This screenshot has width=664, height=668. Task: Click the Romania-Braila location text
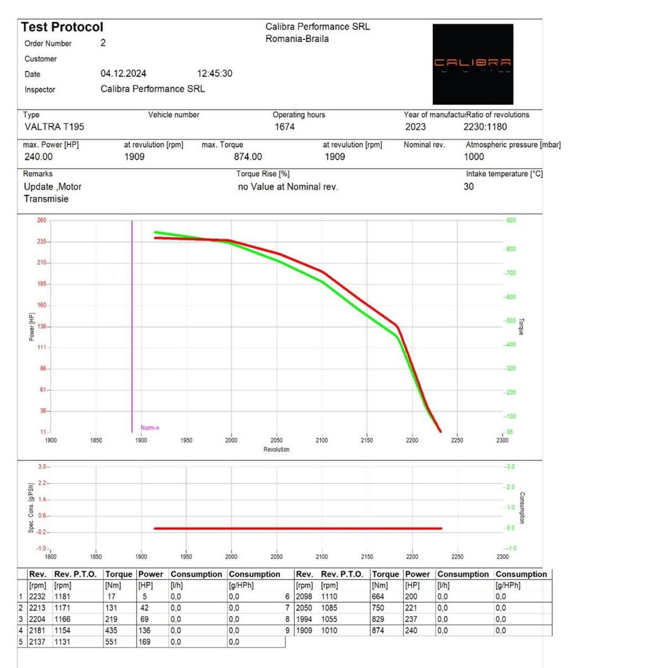pos(297,39)
